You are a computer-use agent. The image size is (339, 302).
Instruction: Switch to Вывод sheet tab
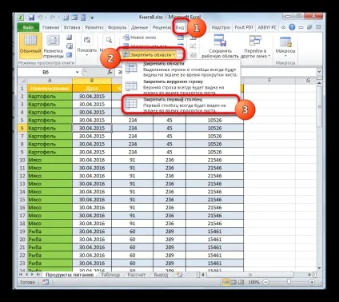(x=161, y=275)
